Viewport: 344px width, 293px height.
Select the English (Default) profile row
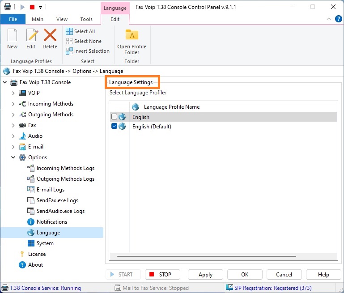pyautogui.click(x=223, y=126)
